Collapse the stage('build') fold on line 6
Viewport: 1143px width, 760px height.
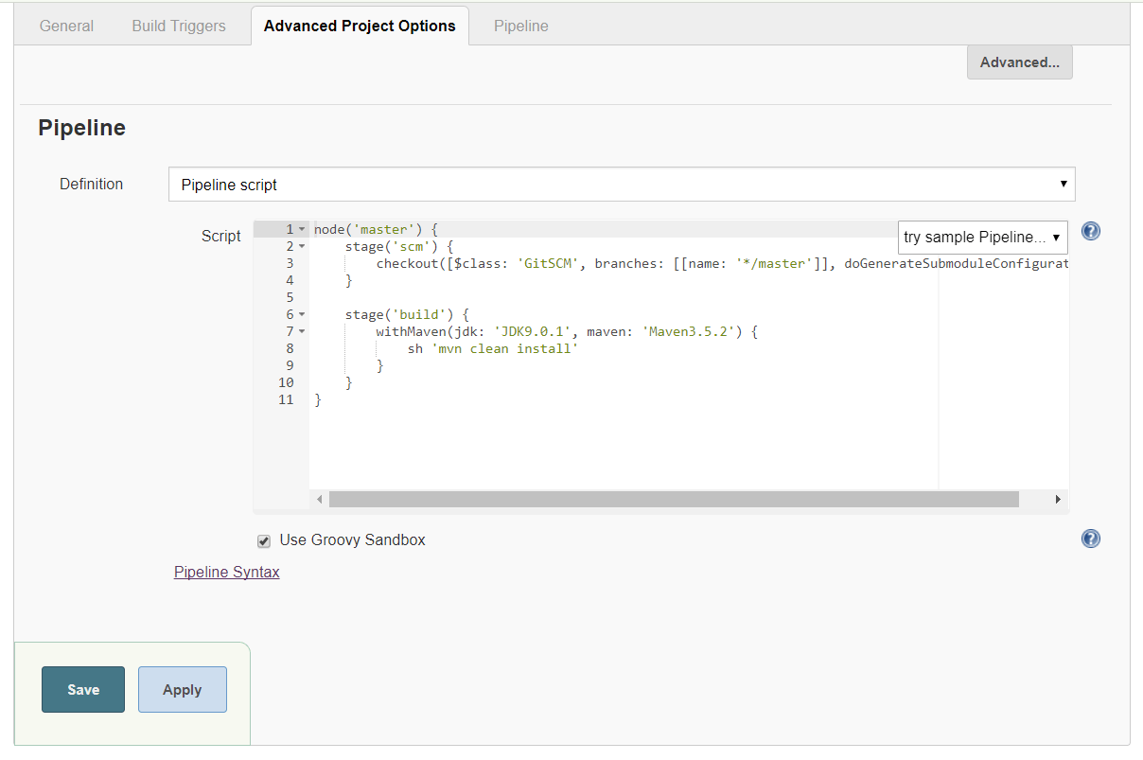(x=302, y=313)
